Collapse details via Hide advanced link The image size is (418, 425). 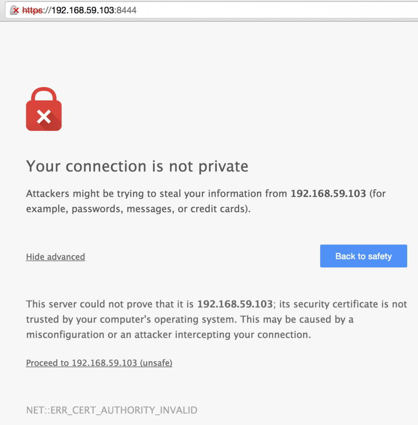coord(56,257)
